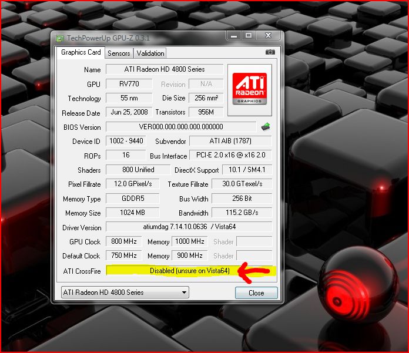The width and height of the screenshot is (409, 353).
Task: Click the Subvendor value ATI AIB (1787)
Action: point(230,141)
